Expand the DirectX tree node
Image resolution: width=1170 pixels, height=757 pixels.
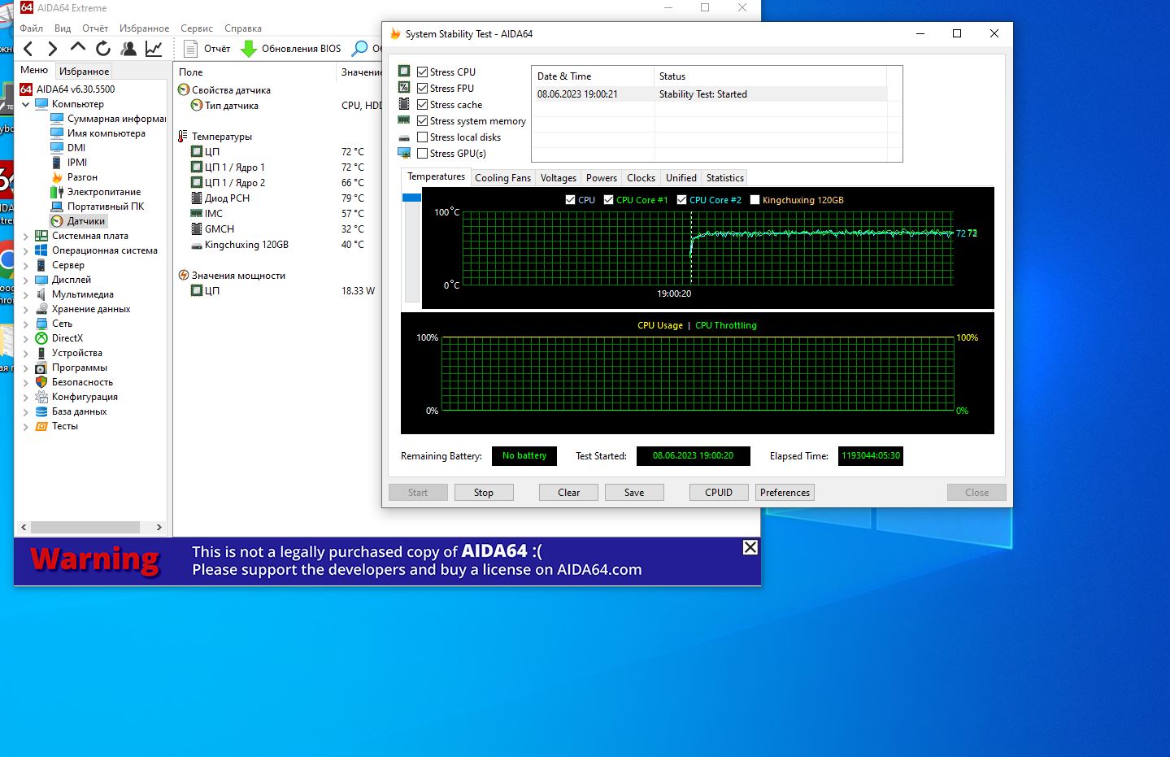[25, 338]
